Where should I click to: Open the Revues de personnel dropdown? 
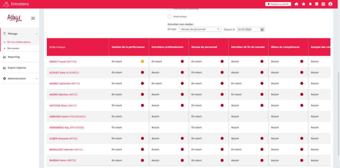coord(200,29)
